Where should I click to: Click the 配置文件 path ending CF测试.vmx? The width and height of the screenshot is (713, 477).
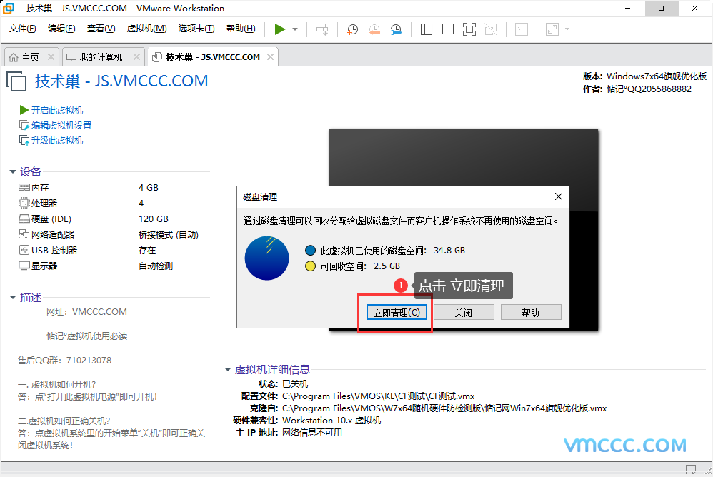[379, 396]
